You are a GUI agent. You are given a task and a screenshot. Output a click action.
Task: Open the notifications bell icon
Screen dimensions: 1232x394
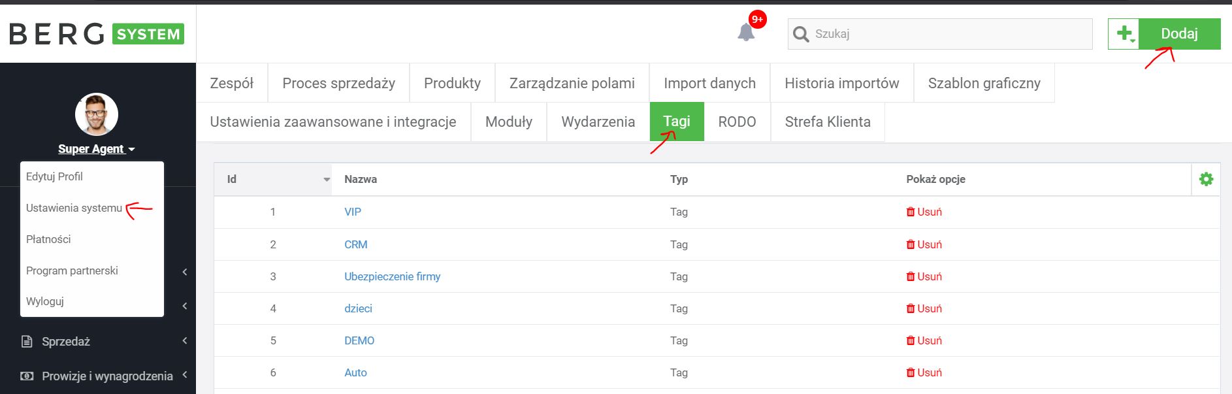pos(746,32)
